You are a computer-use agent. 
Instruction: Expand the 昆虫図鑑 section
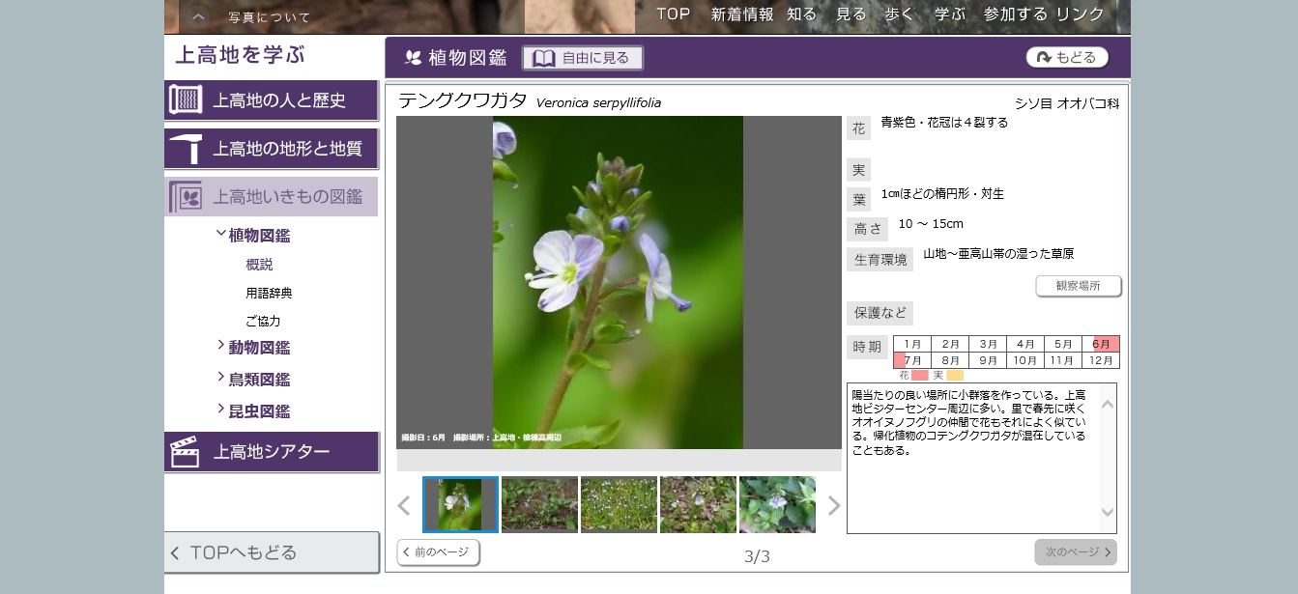pyautogui.click(x=221, y=410)
